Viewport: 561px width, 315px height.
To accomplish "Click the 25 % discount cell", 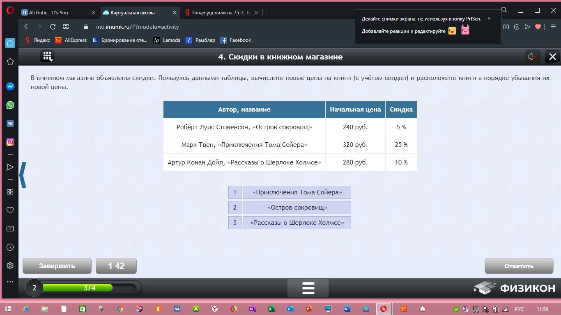I will [401, 145].
